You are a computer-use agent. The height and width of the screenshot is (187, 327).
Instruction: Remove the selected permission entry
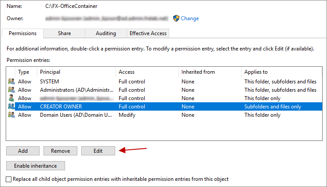(x=60, y=151)
